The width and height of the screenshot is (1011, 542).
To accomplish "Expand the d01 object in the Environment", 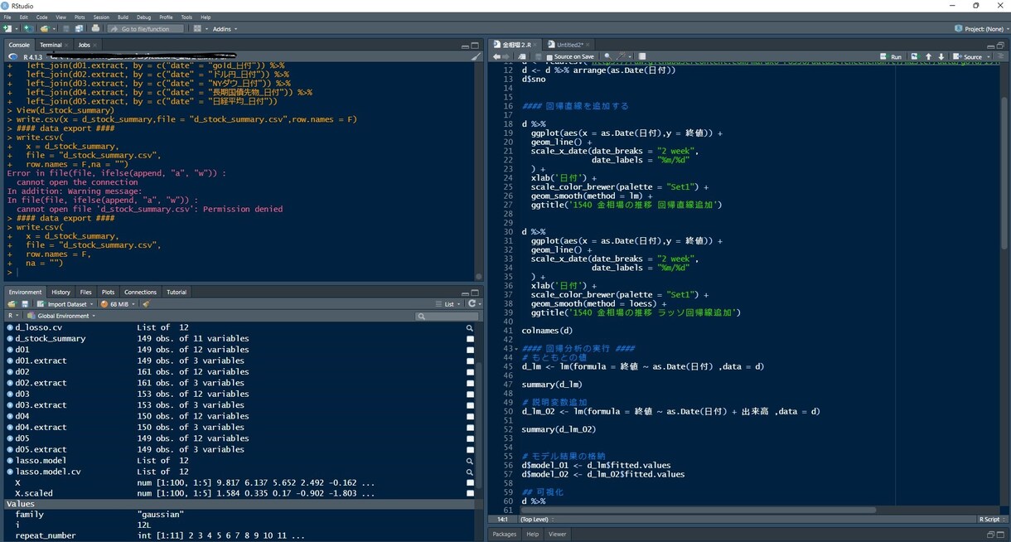I will click(x=10, y=350).
